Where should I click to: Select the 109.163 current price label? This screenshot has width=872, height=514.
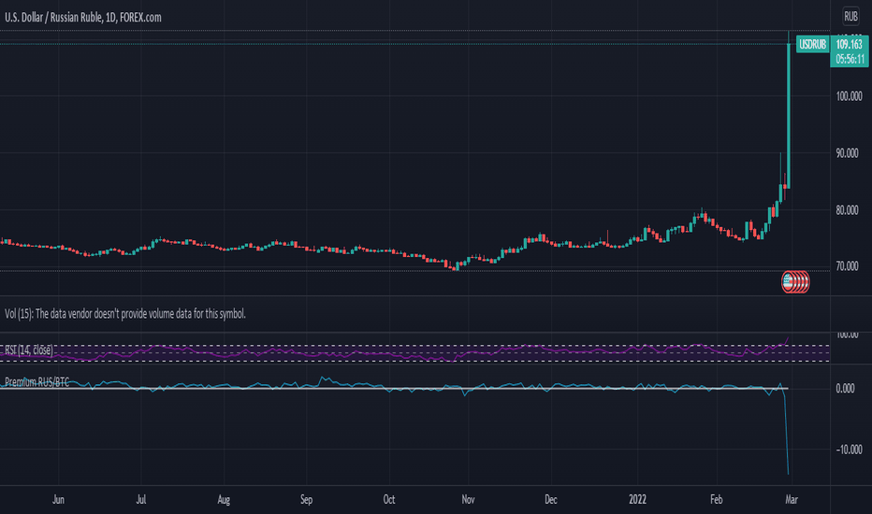coord(850,45)
